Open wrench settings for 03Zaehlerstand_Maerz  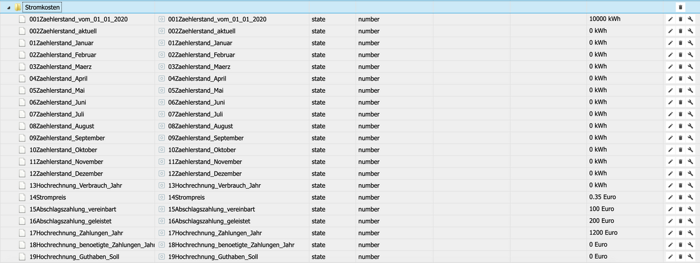click(x=690, y=66)
